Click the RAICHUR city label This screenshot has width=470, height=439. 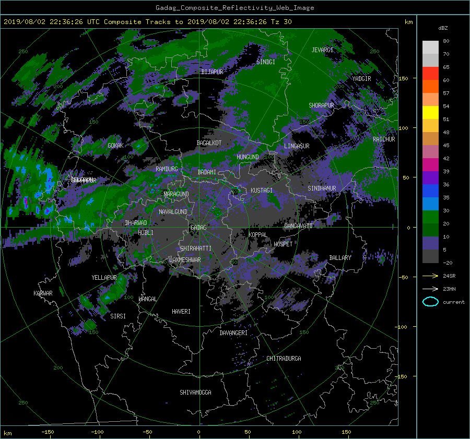(x=384, y=139)
